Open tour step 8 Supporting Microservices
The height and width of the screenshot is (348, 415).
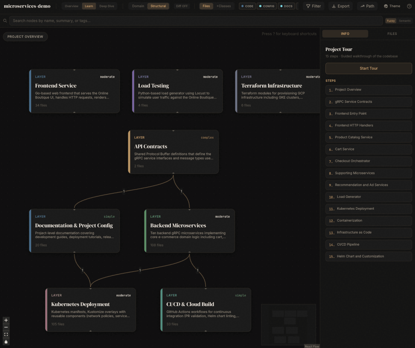coord(369,173)
